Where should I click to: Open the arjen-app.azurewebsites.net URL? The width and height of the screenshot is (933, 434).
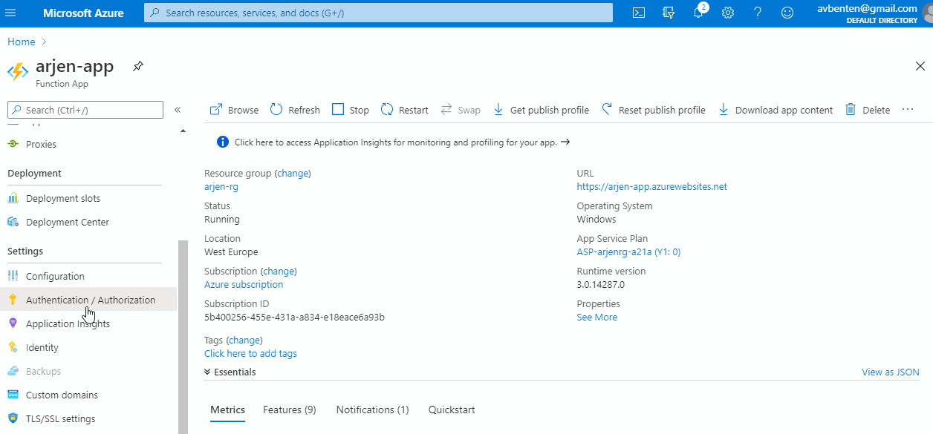click(651, 187)
